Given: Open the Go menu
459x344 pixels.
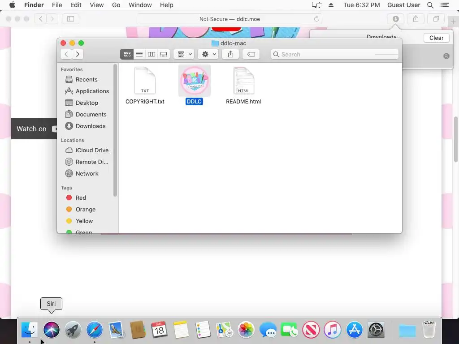Looking at the screenshot, I should [x=116, y=5].
